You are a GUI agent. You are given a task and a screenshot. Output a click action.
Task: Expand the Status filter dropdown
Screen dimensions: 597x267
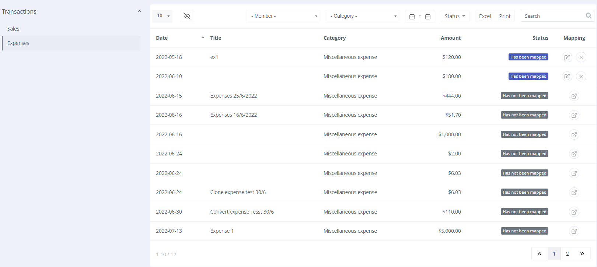[x=455, y=16]
